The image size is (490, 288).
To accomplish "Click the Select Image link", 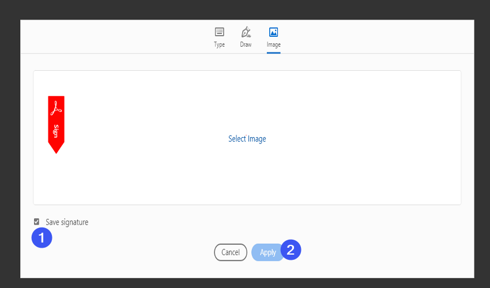I will [x=247, y=139].
